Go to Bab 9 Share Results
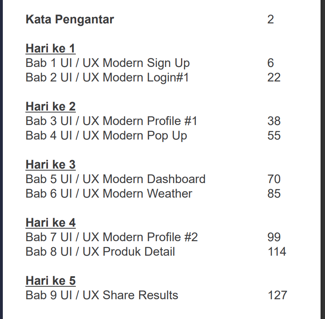The height and width of the screenshot is (319, 325). coord(102,295)
